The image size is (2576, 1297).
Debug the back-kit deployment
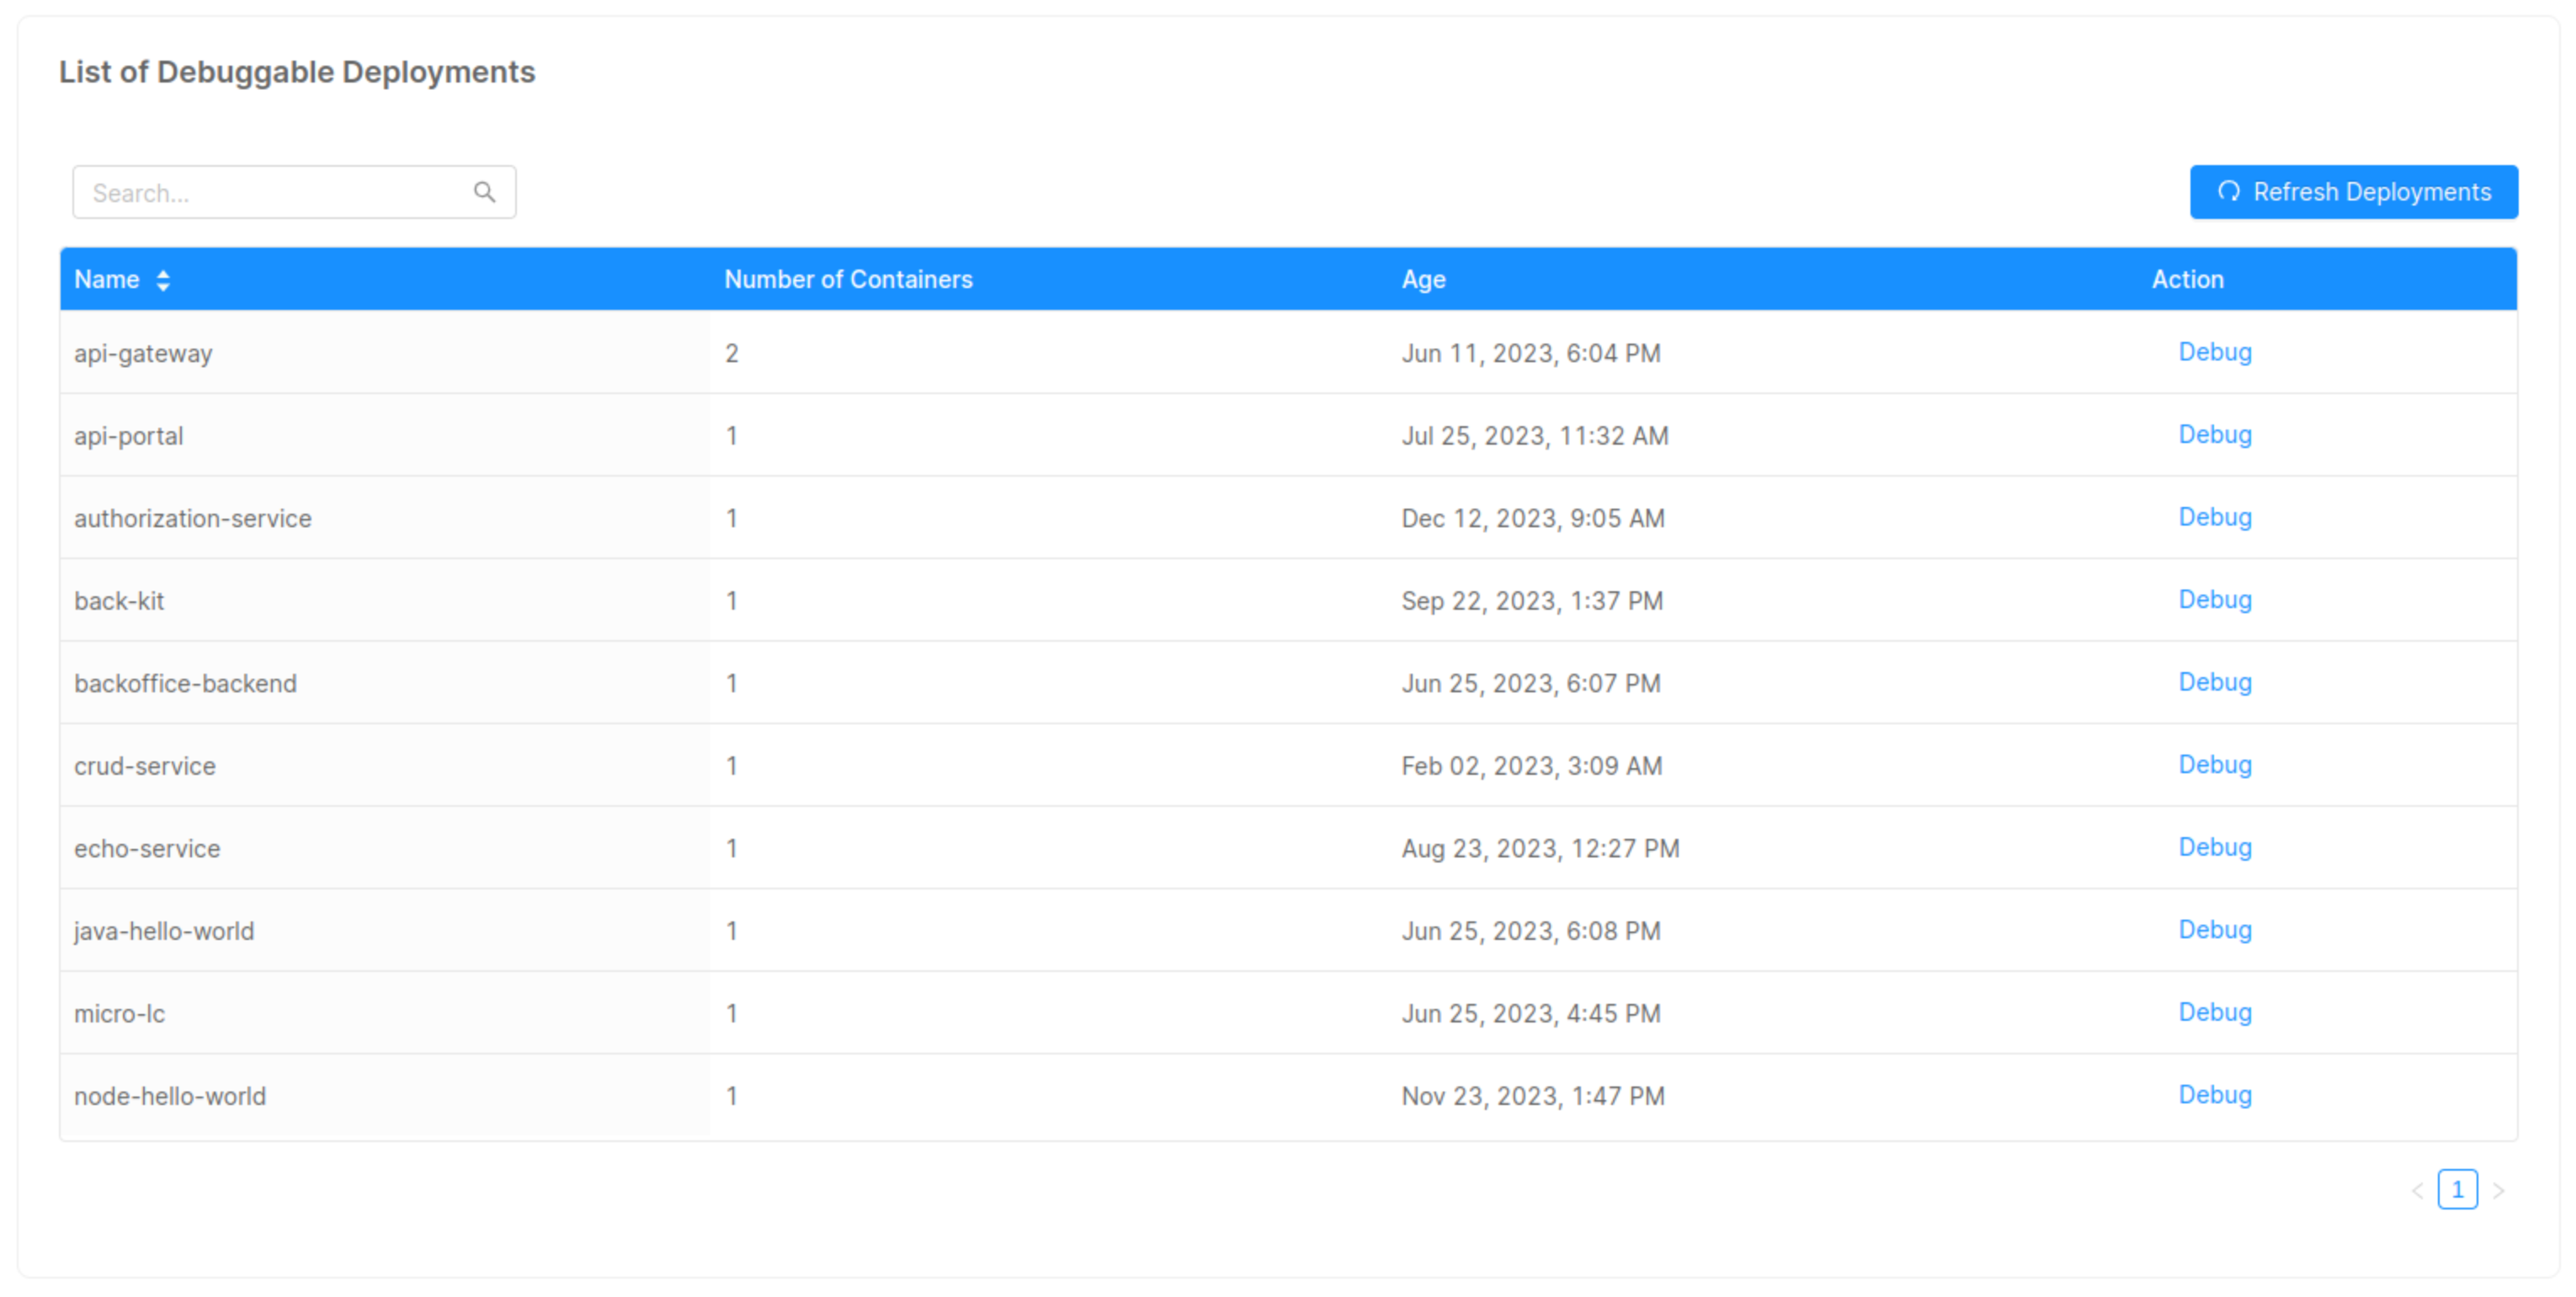2215,600
